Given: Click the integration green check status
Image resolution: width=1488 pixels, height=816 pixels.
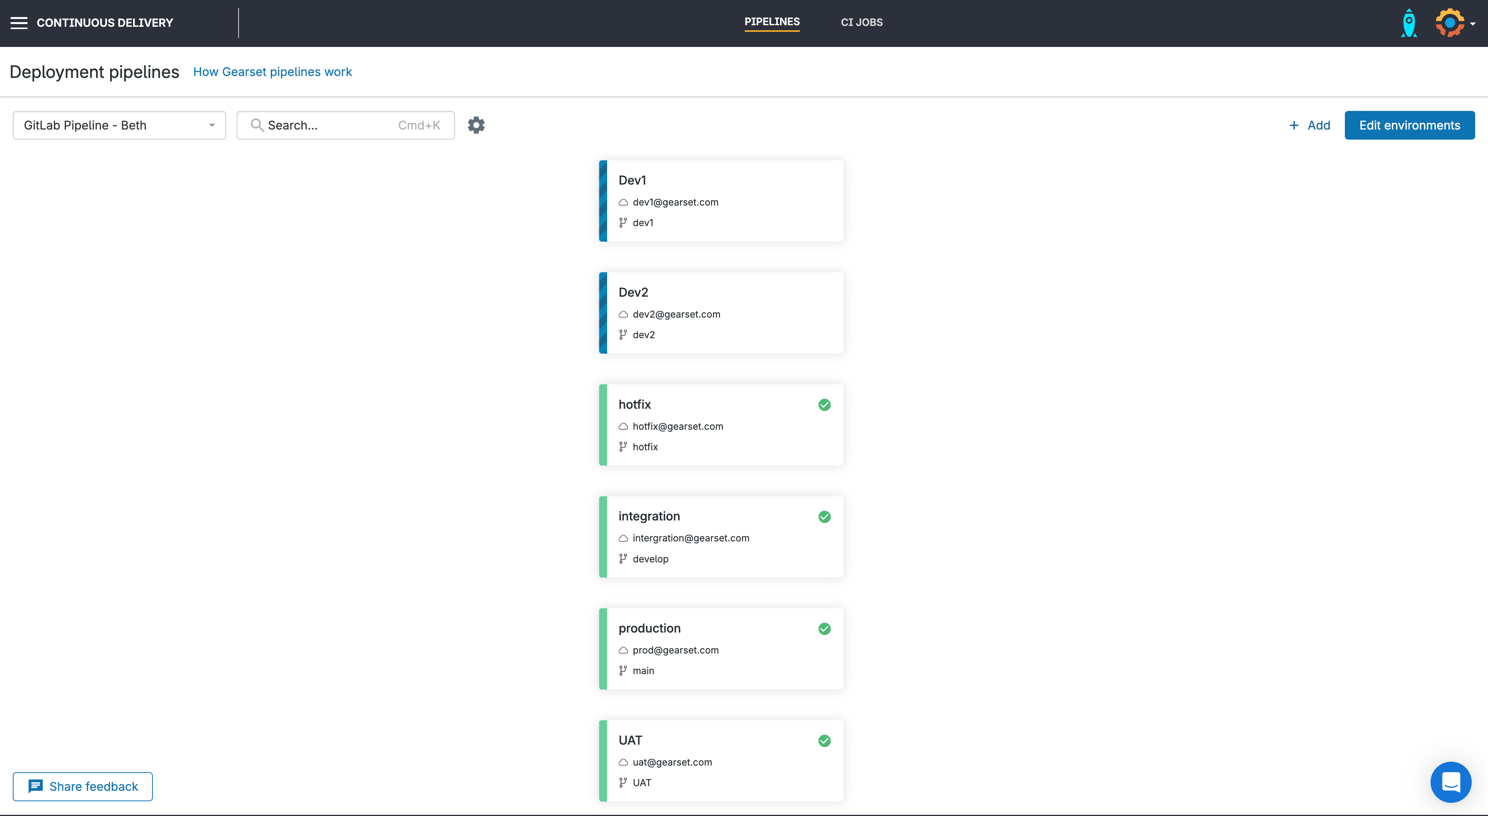Looking at the screenshot, I should coord(824,517).
